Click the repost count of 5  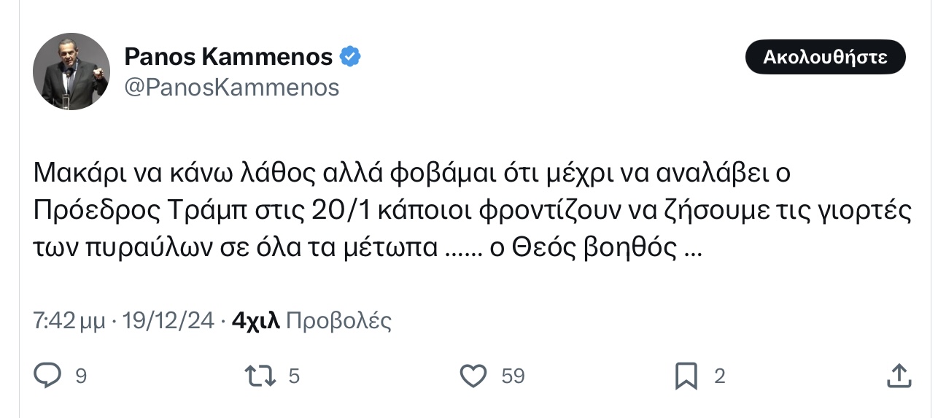pyautogui.click(x=295, y=376)
